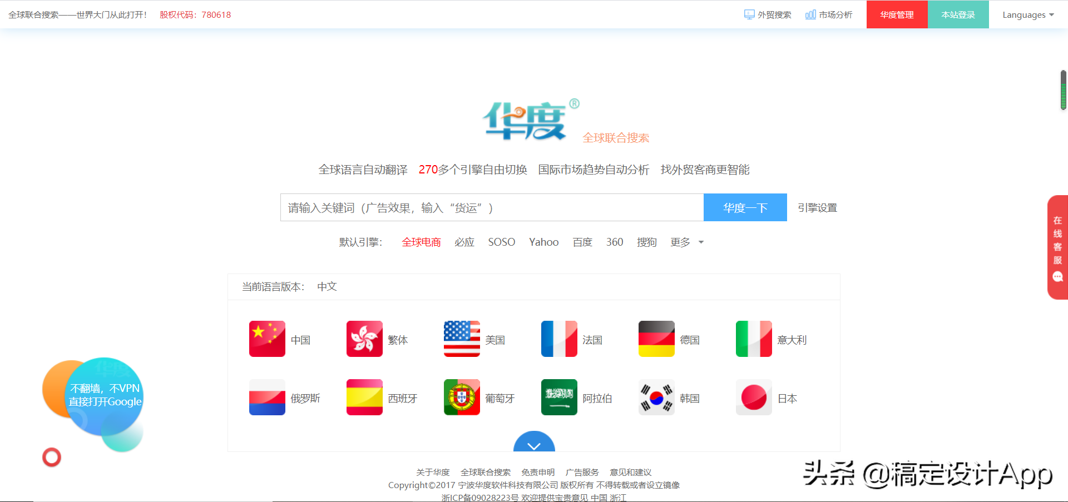Switch to the 必应 engine
1068x502 pixels.
pyautogui.click(x=464, y=242)
